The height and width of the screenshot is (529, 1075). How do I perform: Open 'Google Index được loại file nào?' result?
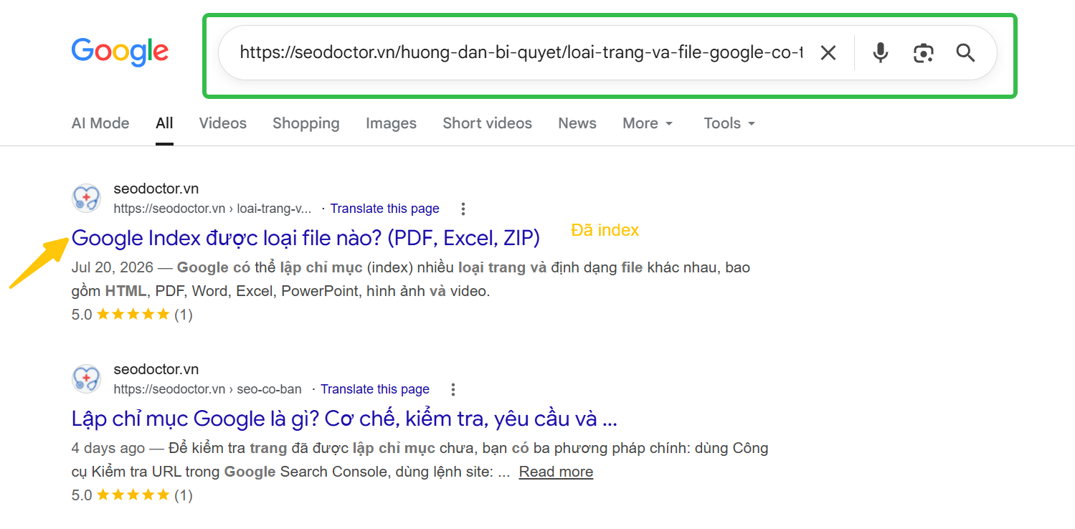[x=306, y=237]
